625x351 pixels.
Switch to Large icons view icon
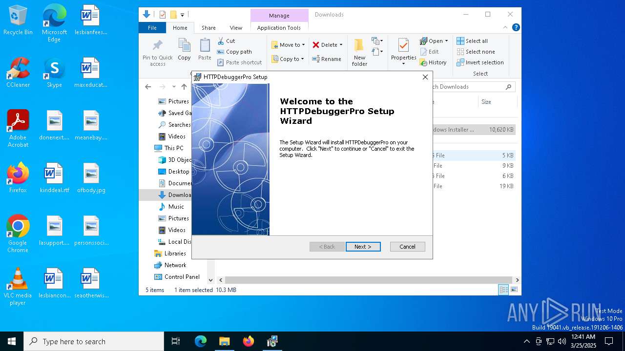[x=514, y=290]
